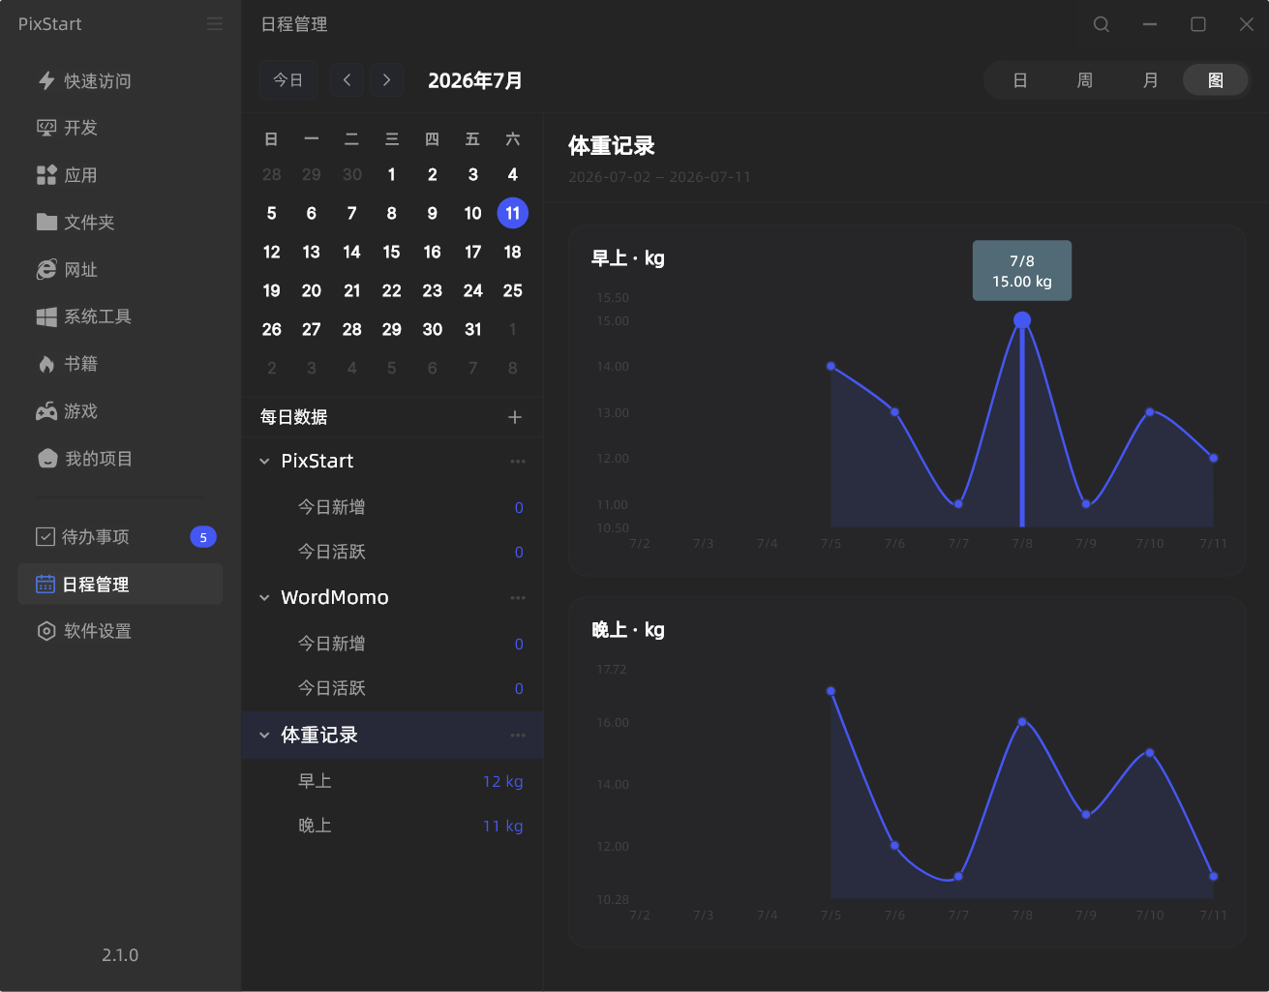
Task: Click the 早上 · kg chart title
Action: point(628,258)
